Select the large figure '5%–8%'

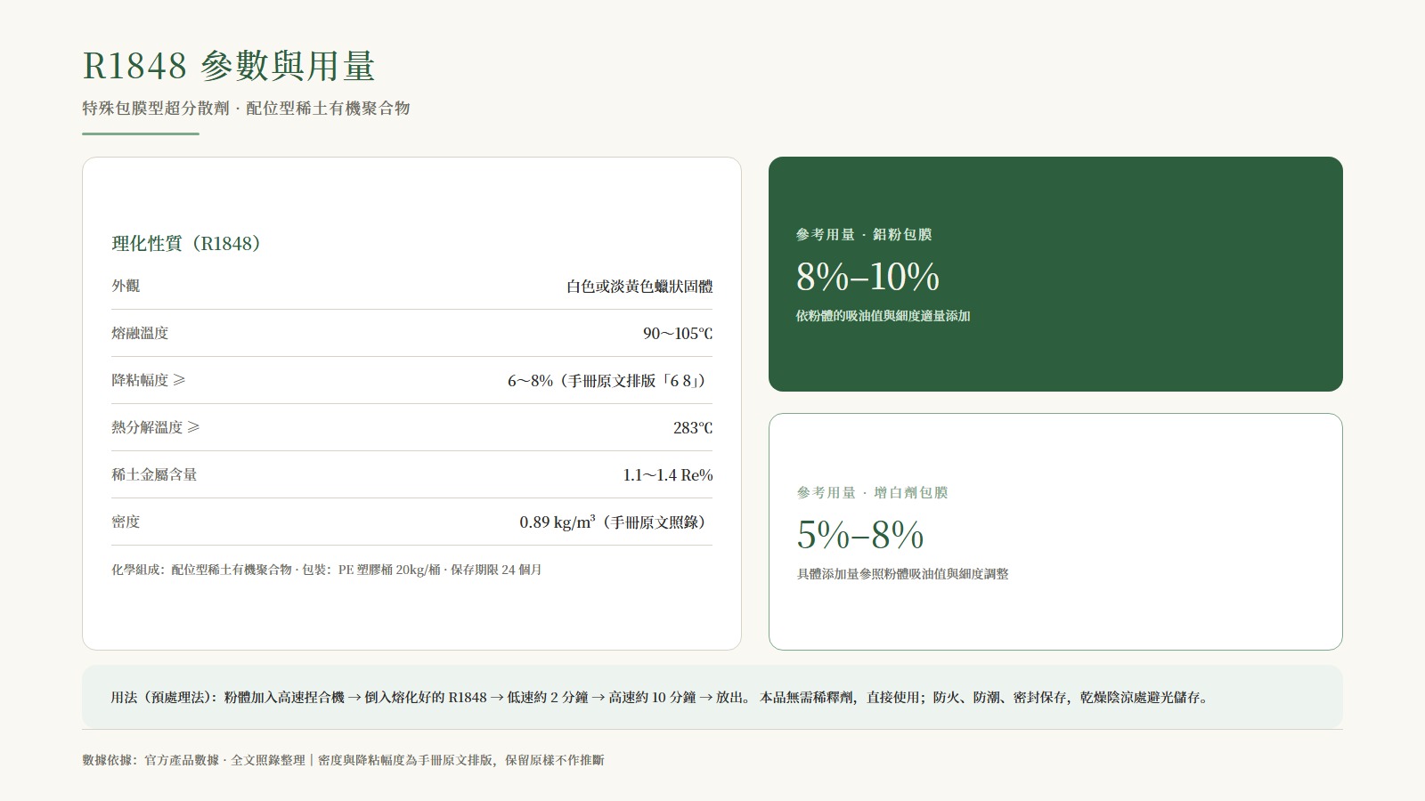(860, 535)
